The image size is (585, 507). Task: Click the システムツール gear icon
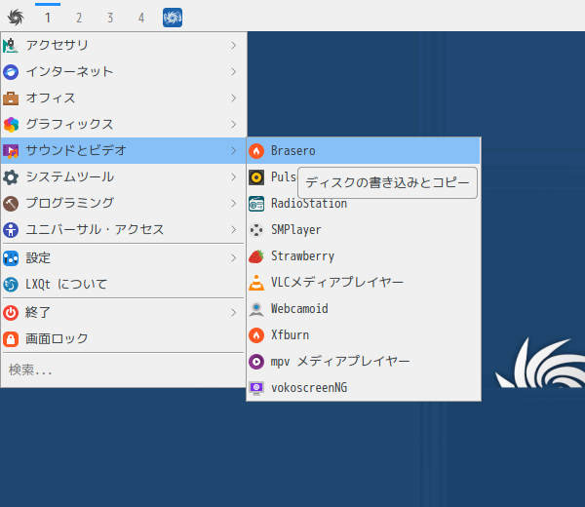tap(11, 176)
